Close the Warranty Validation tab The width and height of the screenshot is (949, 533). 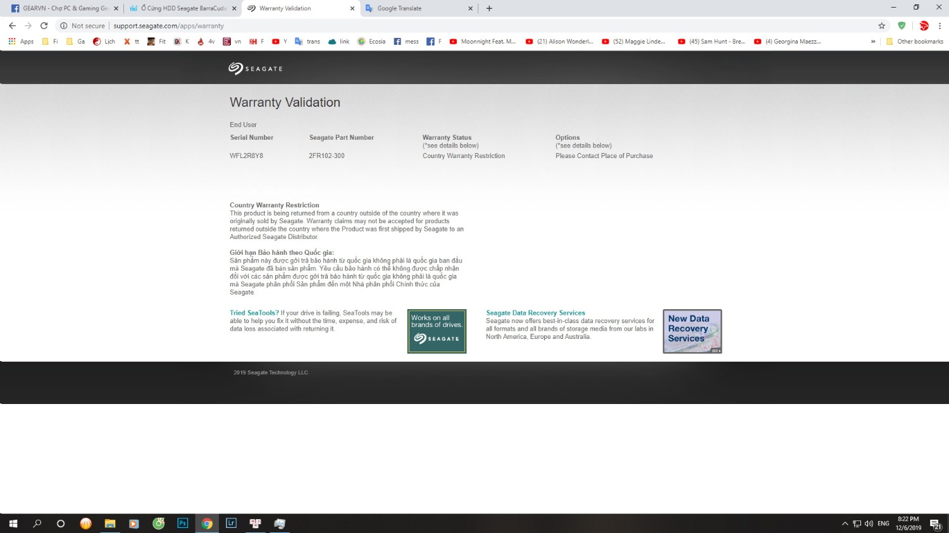(352, 8)
